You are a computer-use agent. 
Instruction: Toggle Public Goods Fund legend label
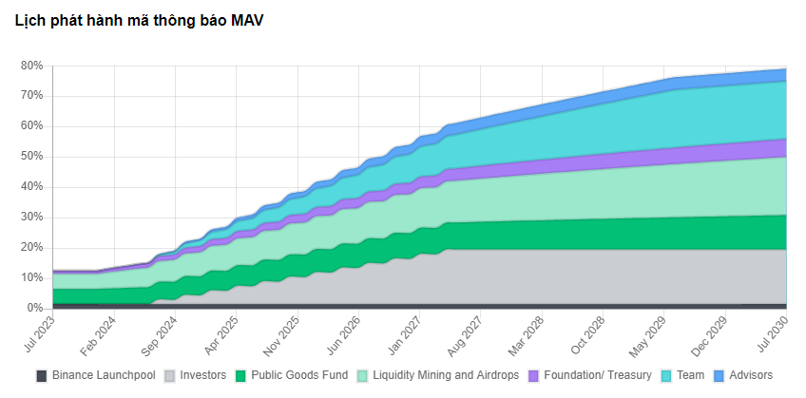tap(299, 375)
